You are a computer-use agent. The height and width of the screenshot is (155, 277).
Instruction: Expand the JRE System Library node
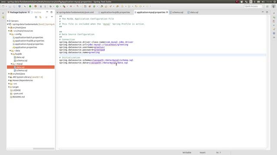pos(9,77)
